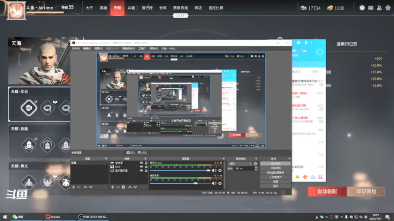Open the game settings gear icon
This screenshot has width=394, height=221.
pos(388,8)
